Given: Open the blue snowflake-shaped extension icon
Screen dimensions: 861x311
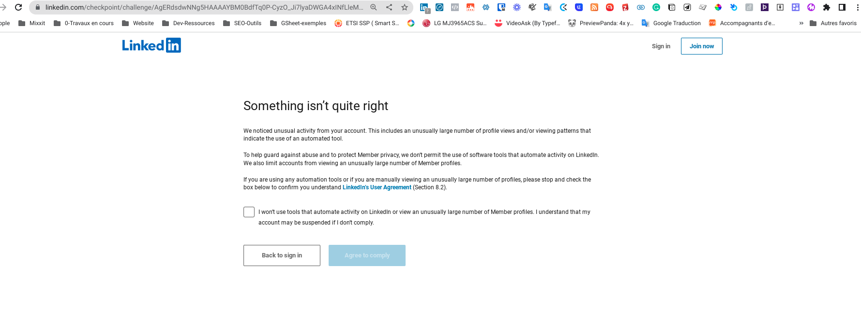Looking at the screenshot, I should [x=486, y=7].
